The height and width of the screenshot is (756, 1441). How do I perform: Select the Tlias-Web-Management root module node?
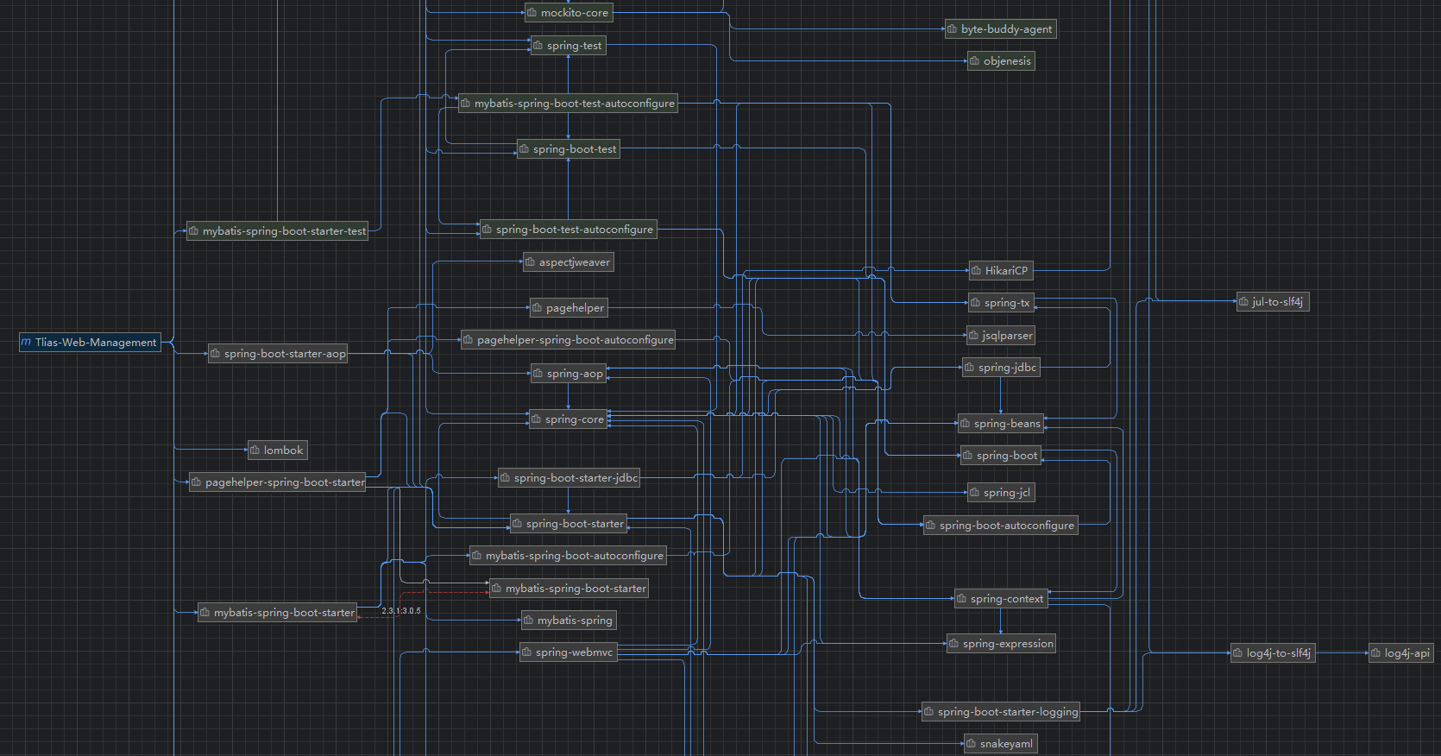90,343
